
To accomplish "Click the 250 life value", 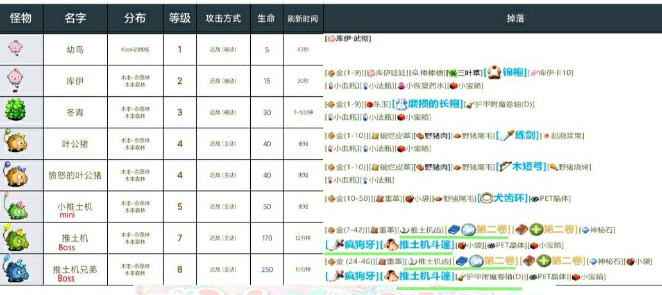I will (267, 270).
